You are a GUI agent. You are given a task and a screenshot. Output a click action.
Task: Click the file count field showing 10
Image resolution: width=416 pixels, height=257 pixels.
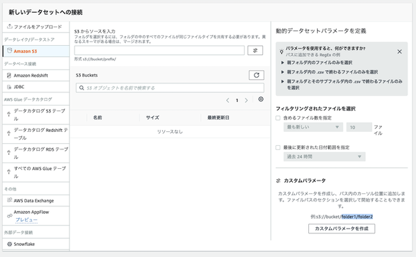click(x=359, y=127)
